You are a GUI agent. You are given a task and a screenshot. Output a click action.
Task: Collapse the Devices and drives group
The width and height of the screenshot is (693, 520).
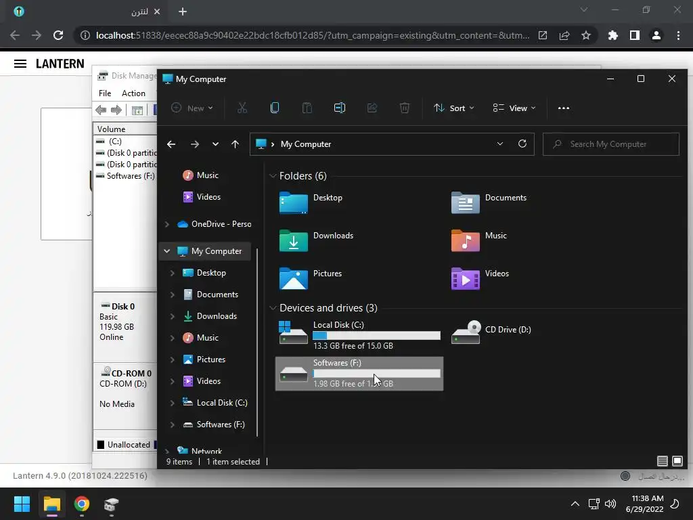point(273,308)
